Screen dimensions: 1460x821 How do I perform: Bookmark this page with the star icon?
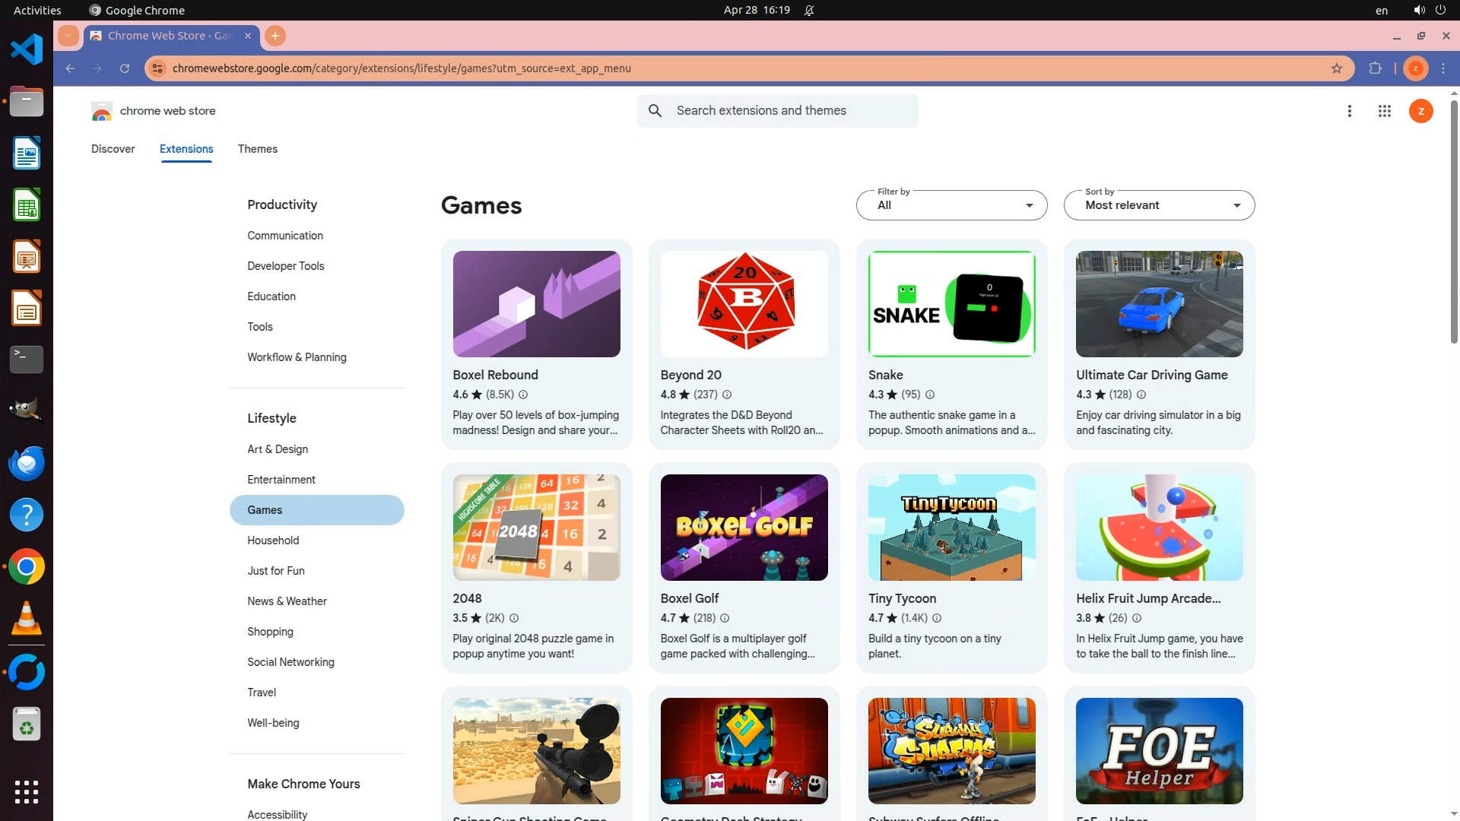click(1337, 68)
